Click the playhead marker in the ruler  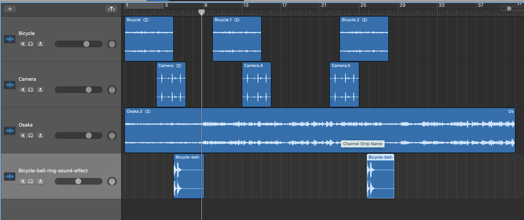tap(202, 12)
